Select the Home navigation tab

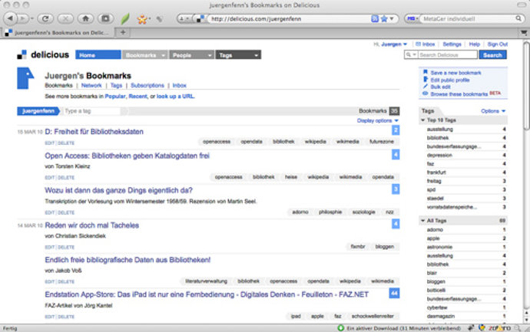98,55
